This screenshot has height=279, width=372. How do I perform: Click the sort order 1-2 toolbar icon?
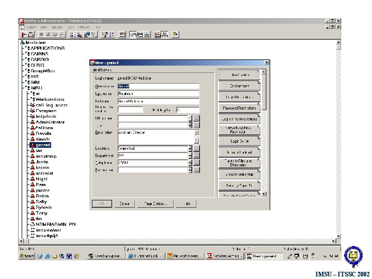coord(112,35)
